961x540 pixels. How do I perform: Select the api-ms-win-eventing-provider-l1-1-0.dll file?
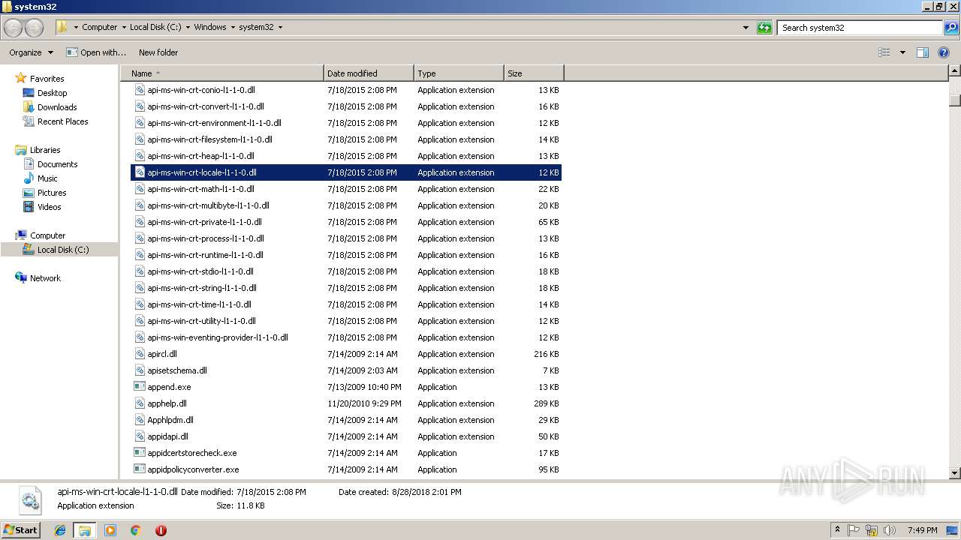(346, 337)
